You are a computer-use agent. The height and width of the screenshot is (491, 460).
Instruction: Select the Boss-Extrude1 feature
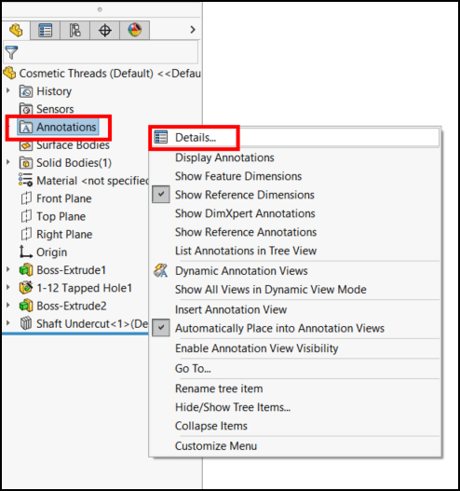pos(72,270)
